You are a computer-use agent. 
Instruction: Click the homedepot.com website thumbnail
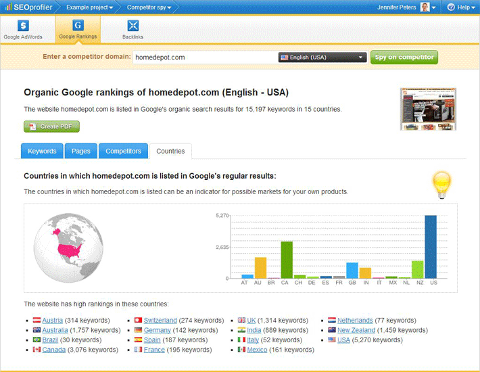coord(428,109)
